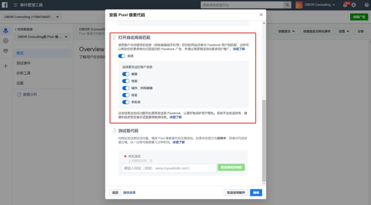Click 详细了解 link after privacy hashing note

tap(176, 117)
